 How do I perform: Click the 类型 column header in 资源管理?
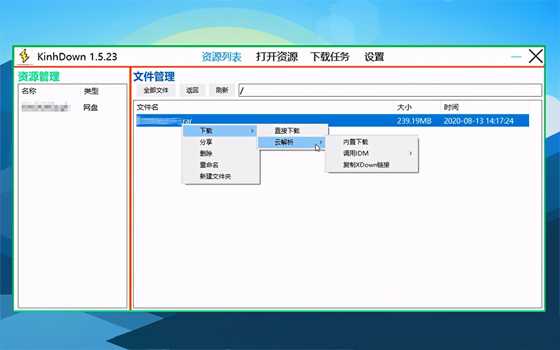pos(103,91)
